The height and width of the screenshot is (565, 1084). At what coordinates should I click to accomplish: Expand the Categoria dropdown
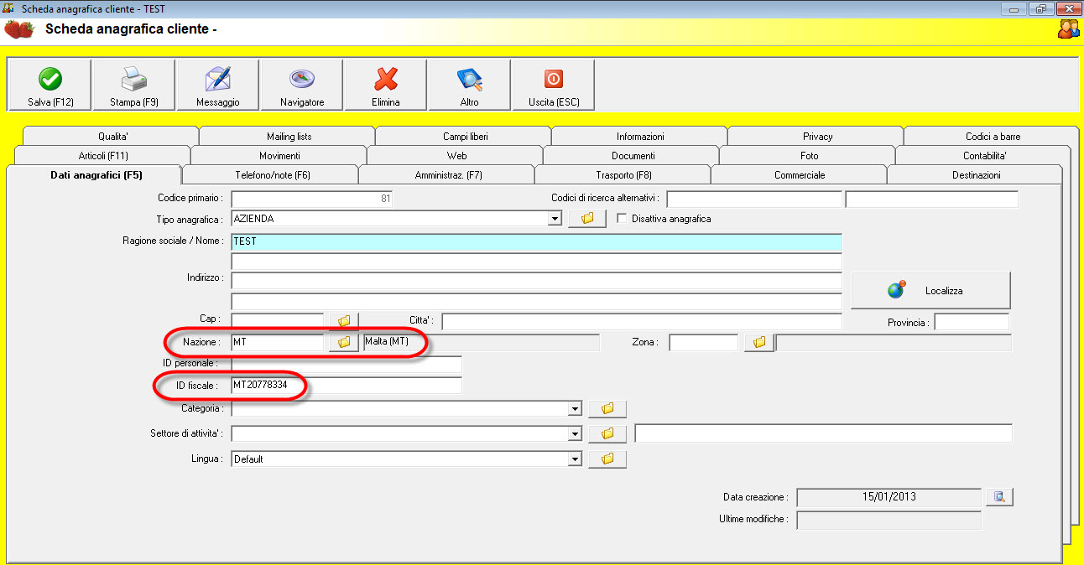click(x=575, y=409)
